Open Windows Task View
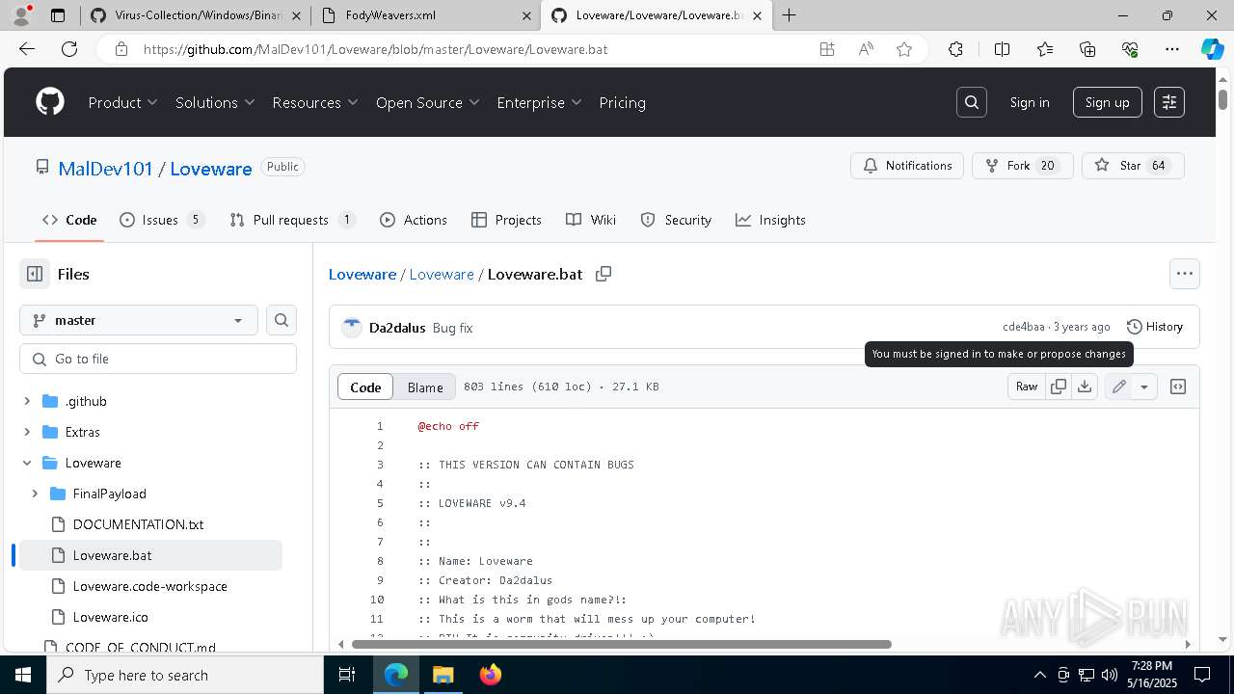1234x694 pixels. click(x=347, y=675)
